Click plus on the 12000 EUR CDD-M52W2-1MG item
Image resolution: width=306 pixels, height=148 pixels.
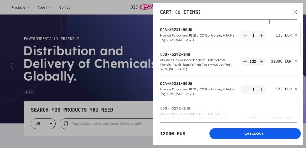pos(261,61)
